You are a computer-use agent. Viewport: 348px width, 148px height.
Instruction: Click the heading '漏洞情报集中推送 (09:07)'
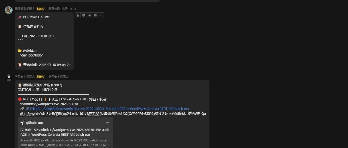[x=43, y=85]
